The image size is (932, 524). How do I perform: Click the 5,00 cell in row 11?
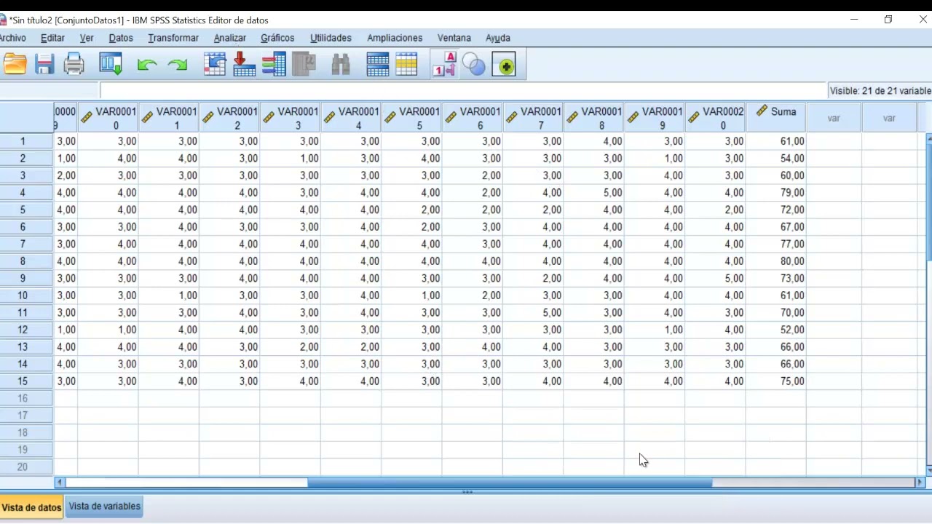point(533,313)
